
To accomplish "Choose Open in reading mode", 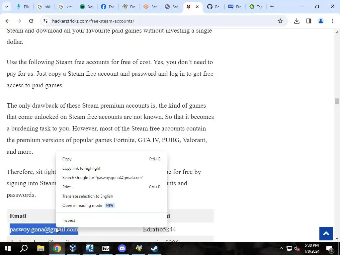I will pos(112,206).
